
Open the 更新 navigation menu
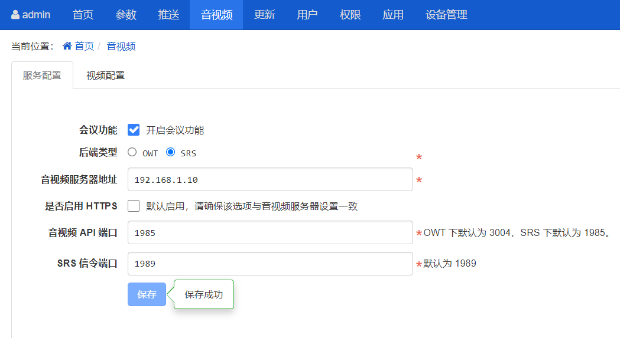pyautogui.click(x=264, y=15)
